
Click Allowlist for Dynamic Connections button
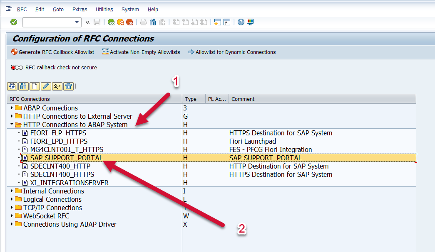232,52
